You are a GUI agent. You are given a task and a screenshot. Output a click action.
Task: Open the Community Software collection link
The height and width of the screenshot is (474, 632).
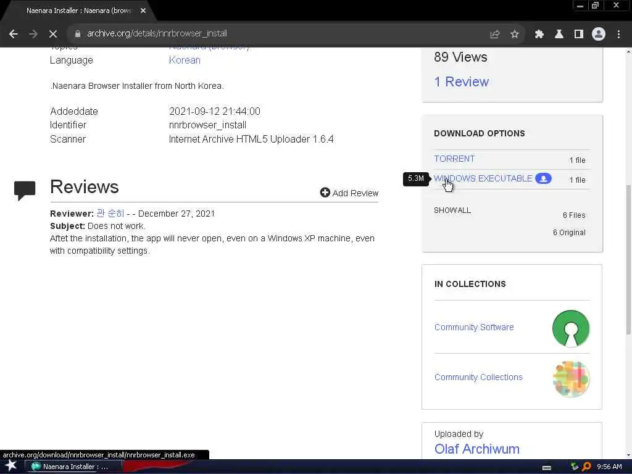click(474, 327)
